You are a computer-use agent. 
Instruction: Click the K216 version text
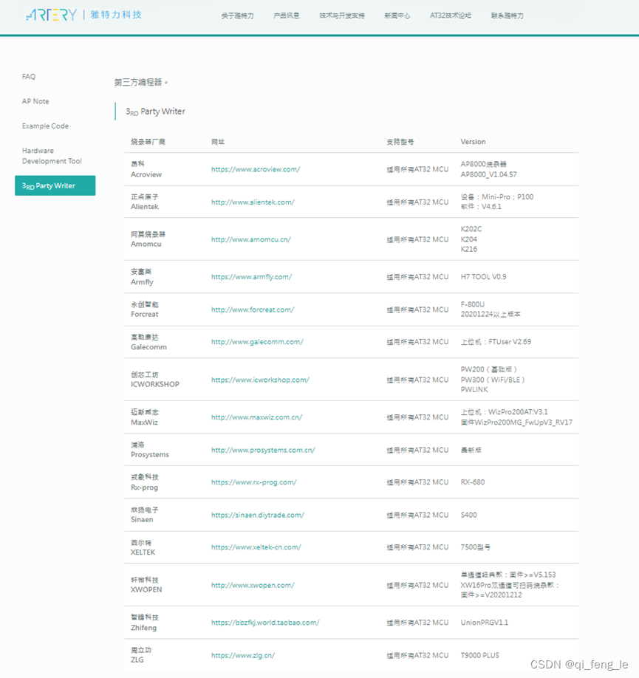pos(468,249)
